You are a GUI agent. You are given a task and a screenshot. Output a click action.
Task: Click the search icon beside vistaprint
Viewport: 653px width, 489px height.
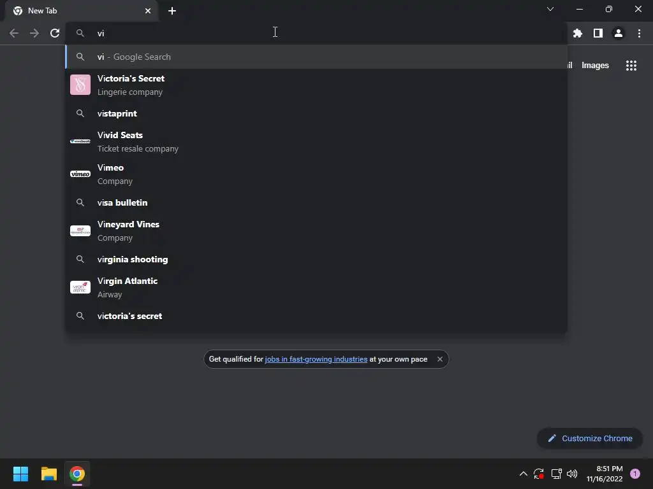[80, 113]
